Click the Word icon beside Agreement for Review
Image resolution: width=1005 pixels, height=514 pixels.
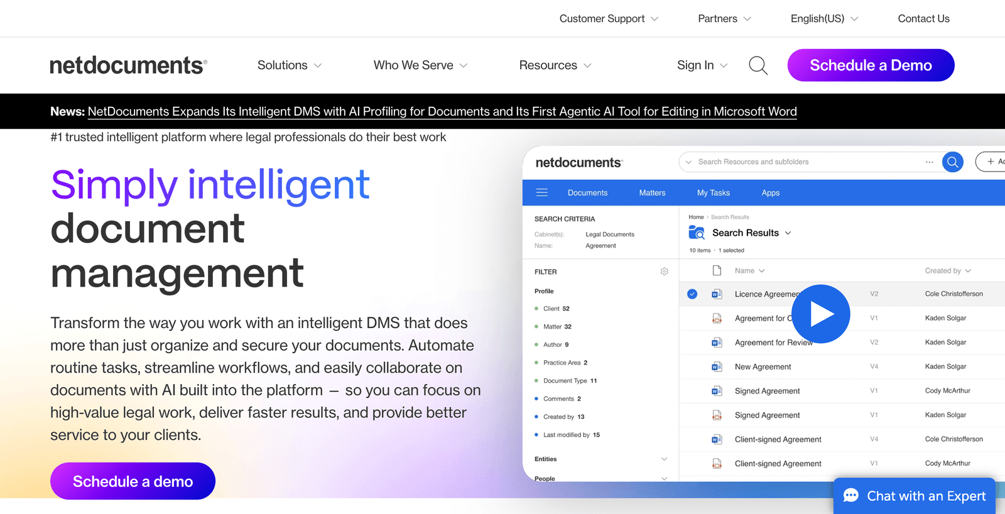coord(717,342)
